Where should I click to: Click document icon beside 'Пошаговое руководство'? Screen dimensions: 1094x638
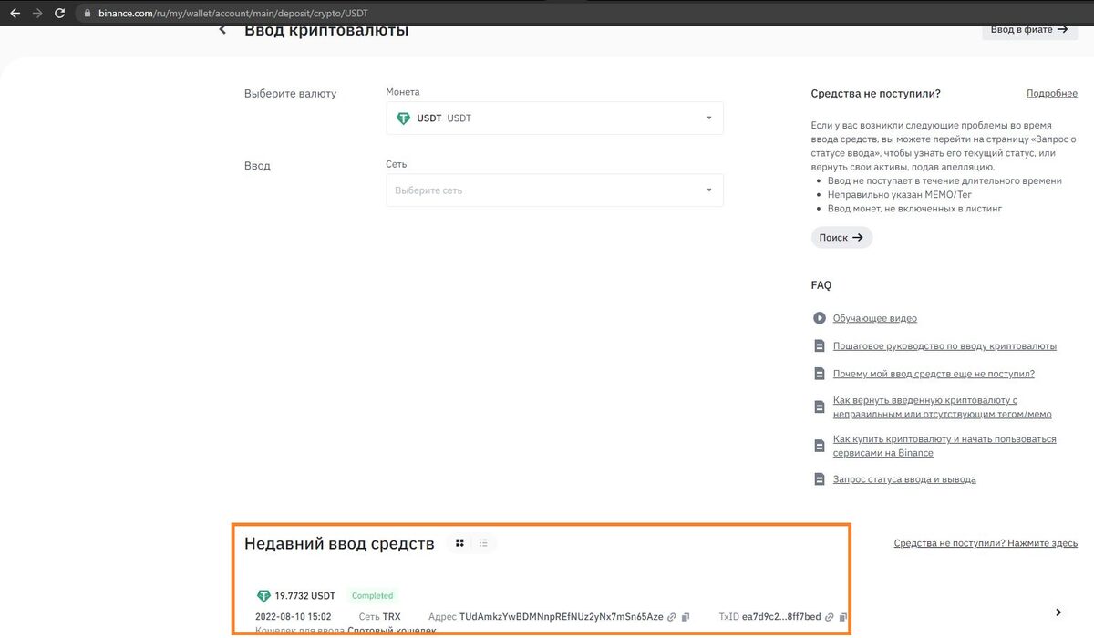[818, 346]
